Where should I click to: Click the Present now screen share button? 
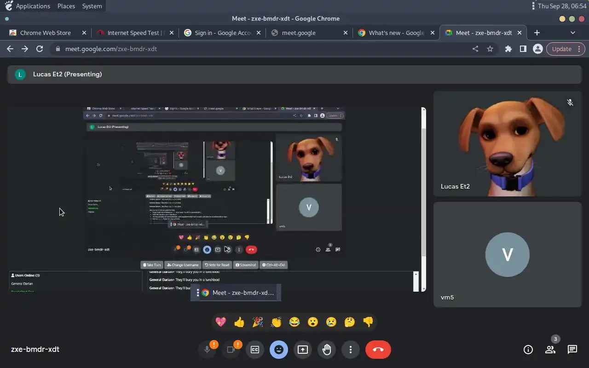pos(303,350)
